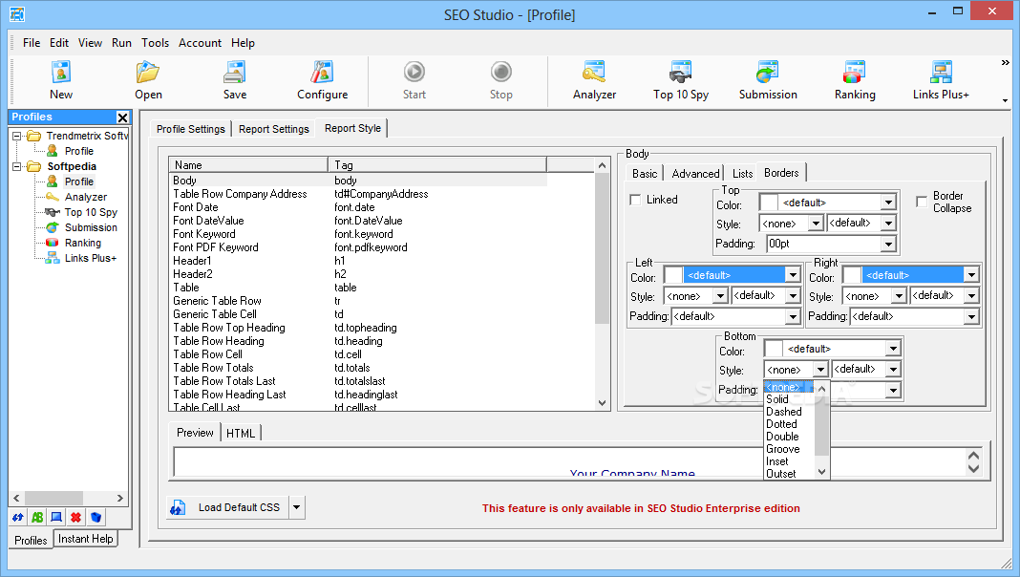Switch to the HTML tab
Viewport: 1020px width, 577px height.
pyautogui.click(x=241, y=434)
